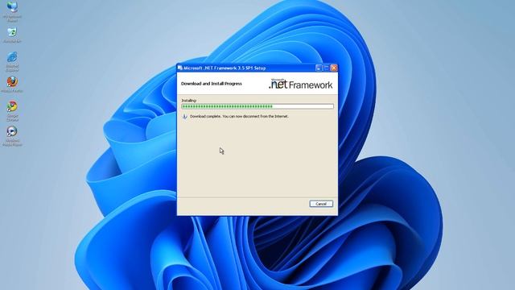This screenshot has width=515, height=290.
Task: Click the 'Download and Install Progress' heading
Action: pyautogui.click(x=212, y=84)
